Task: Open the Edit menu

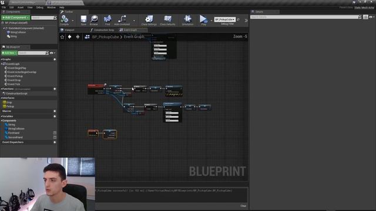Action: pyautogui.click(x=12, y=8)
